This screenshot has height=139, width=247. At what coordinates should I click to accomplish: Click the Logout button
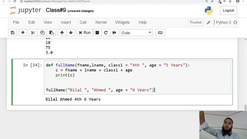[x=228, y=10]
